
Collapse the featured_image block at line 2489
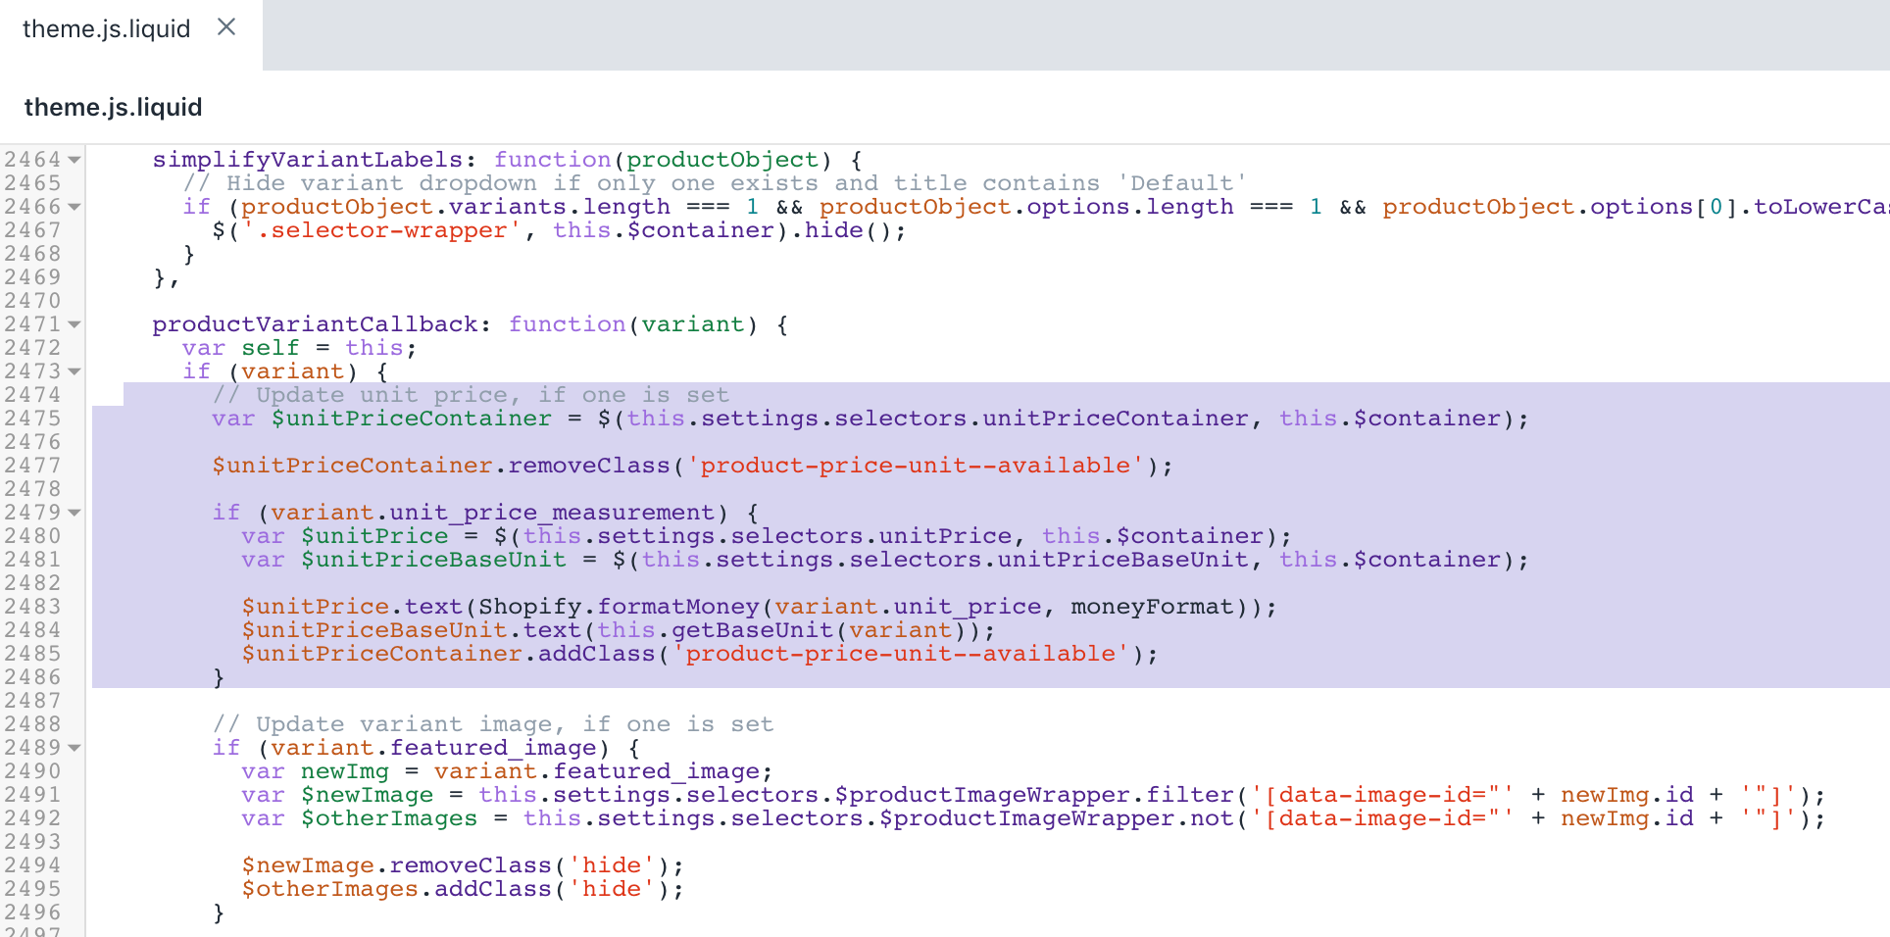pyautogui.click(x=74, y=747)
